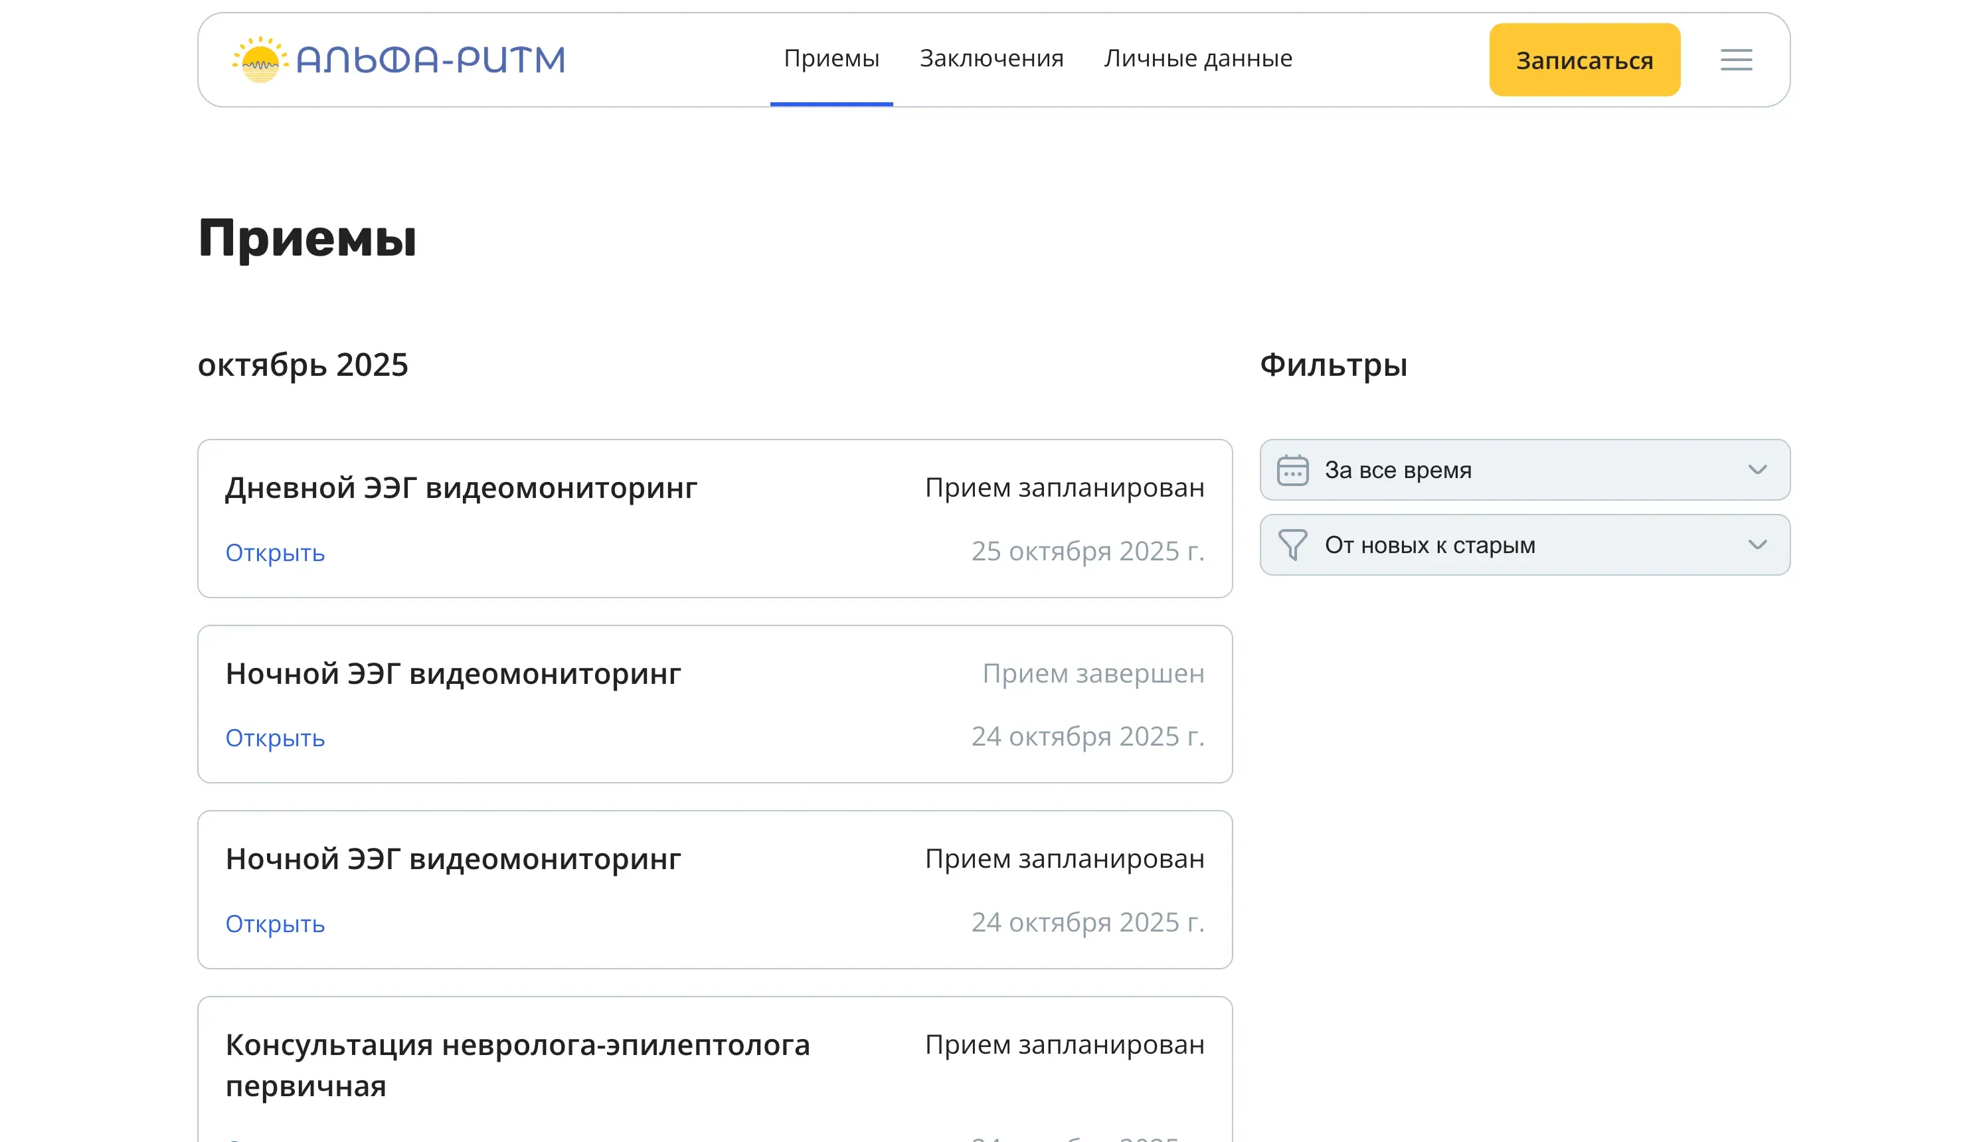Open the planned Ночной ЭЭГ видеомониторинг appointment
Viewport: 1987px width, 1142px height.
(x=274, y=924)
